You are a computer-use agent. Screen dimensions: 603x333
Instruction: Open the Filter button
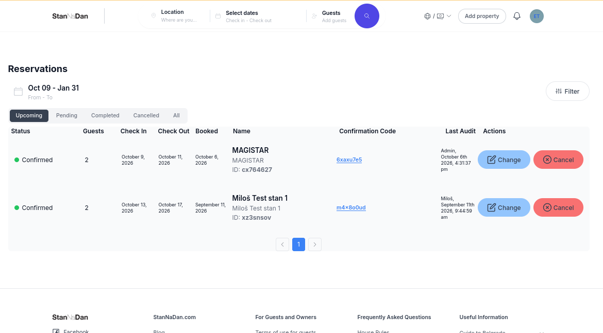pos(567,92)
